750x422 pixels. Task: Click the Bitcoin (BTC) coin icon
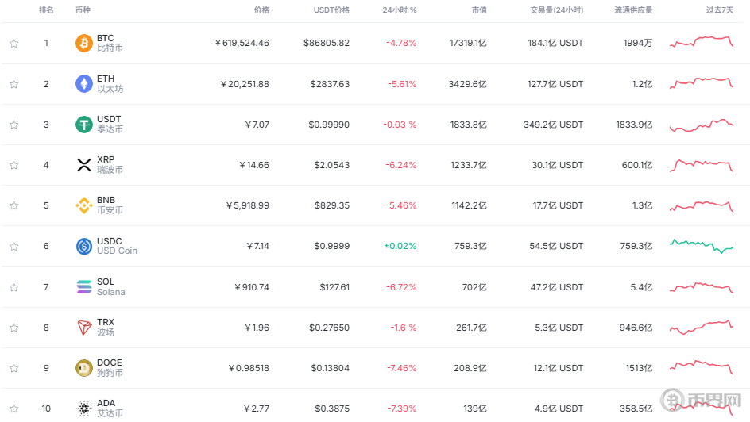coord(84,43)
